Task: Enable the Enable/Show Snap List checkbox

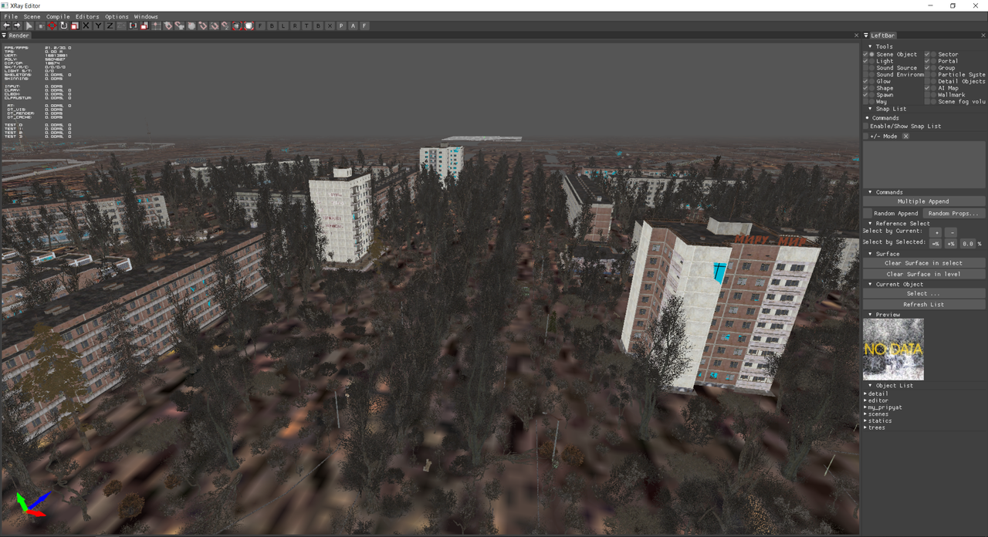Action: pos(865,127)
